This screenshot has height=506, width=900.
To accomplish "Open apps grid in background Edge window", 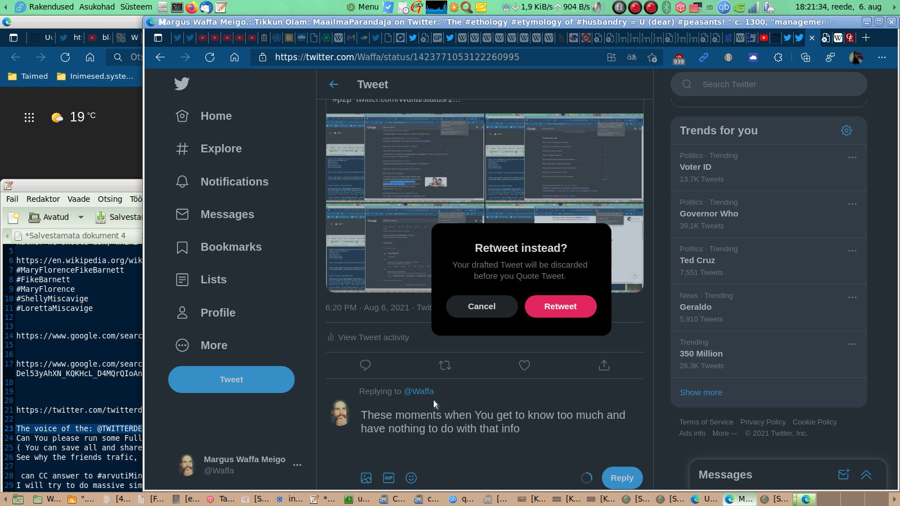I will 29,117.
